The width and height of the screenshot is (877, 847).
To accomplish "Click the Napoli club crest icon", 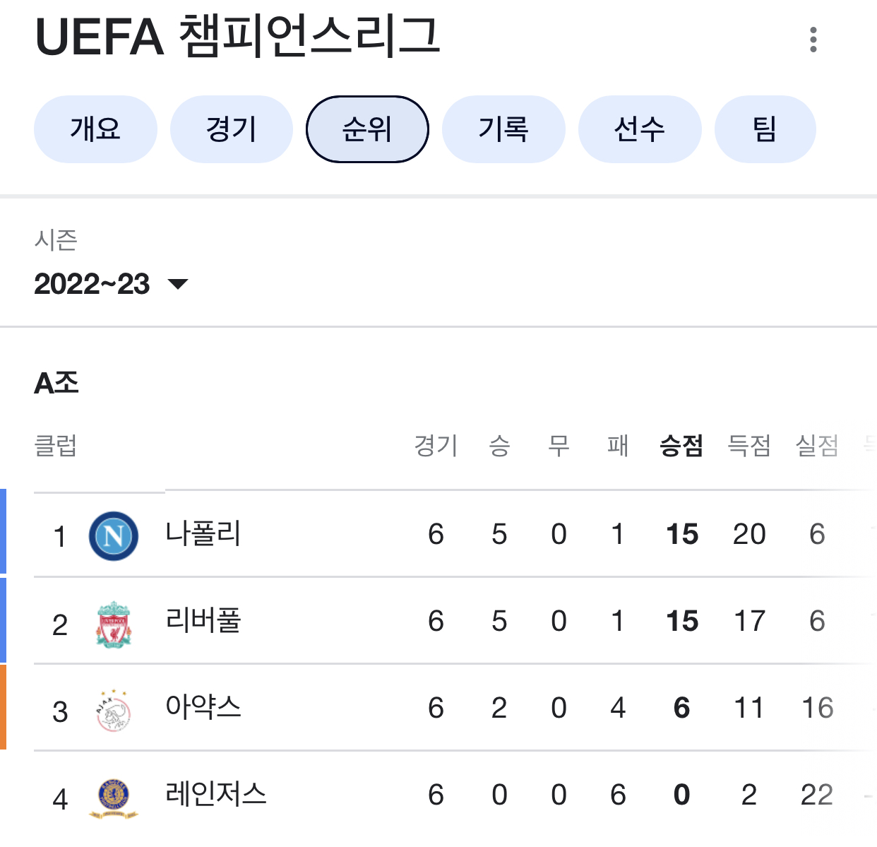I will pos(113,535).
